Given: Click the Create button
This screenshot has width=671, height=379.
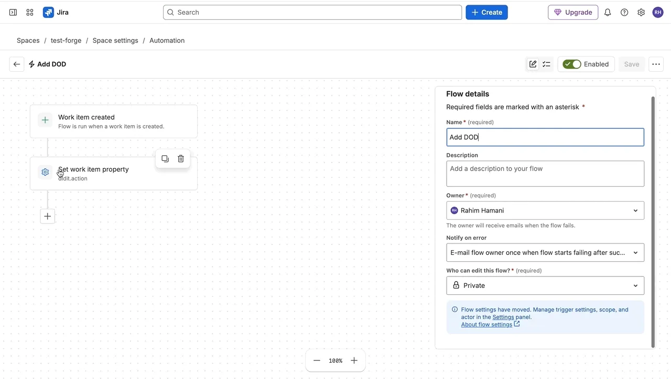Looking at the screenshot, I should click(486, 12).
